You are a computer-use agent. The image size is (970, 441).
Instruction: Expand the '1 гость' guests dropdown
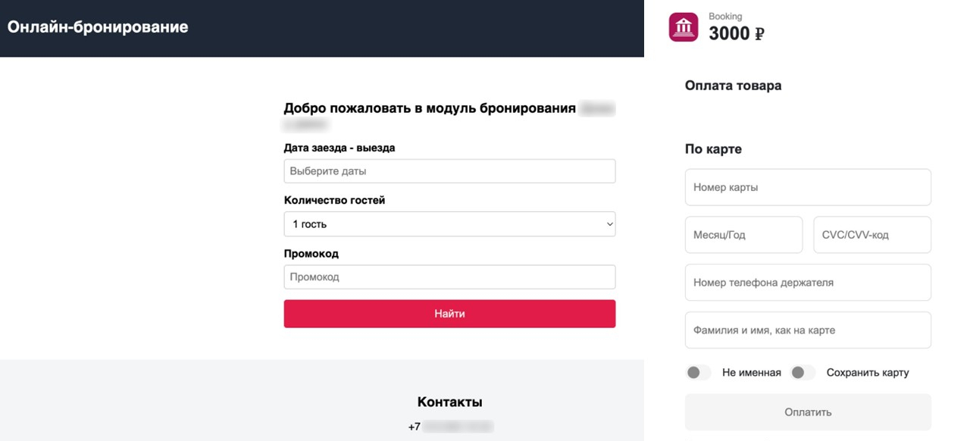click(x=449, y=224)
